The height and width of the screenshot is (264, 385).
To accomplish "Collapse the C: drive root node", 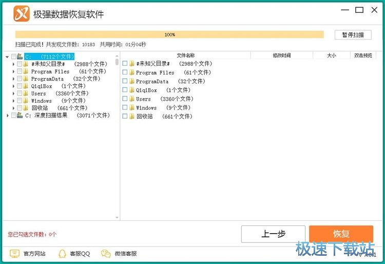I will pyautogui.click(x=7, y=57).
